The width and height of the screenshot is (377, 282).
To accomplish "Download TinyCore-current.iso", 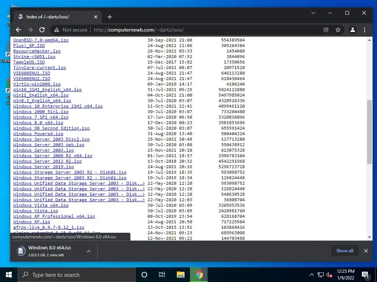I will [39, 68].
